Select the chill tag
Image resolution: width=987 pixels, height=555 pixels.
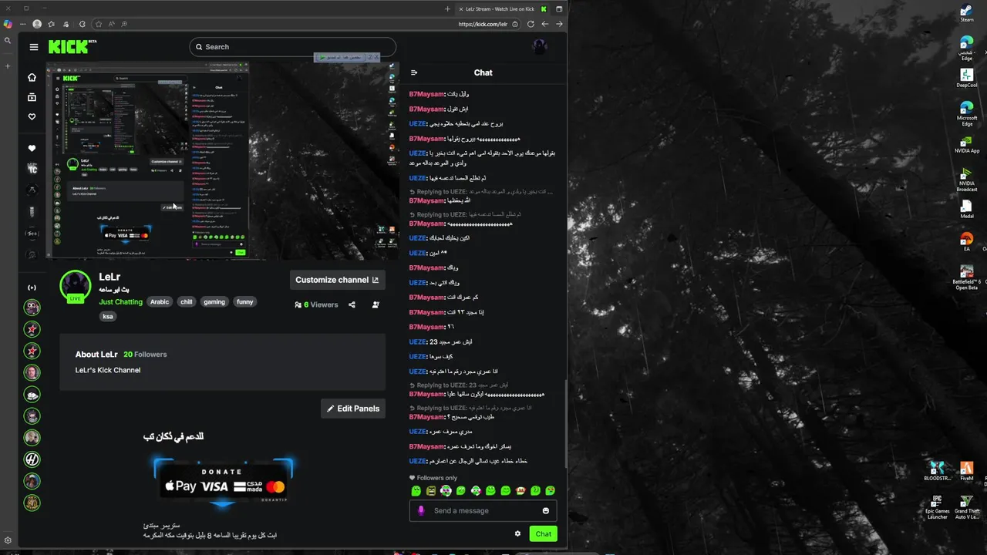pos(187,302)
